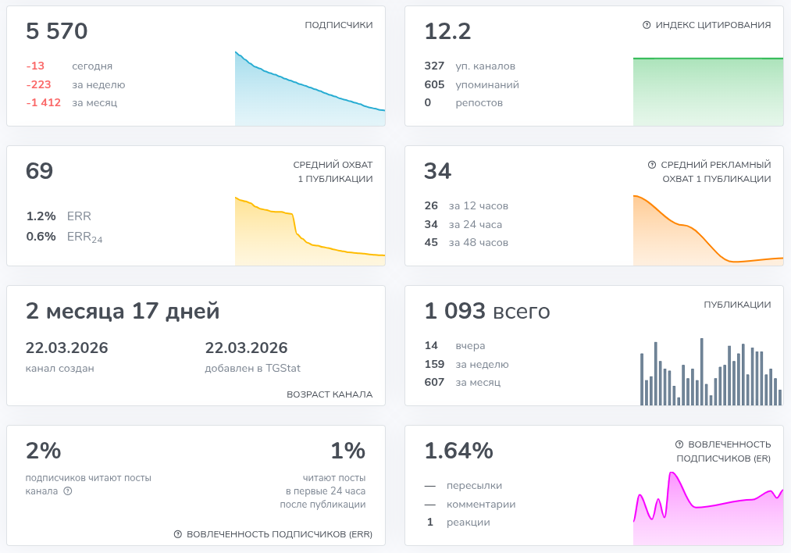
Task: Click the green citation index chart
Action: coord(708,91)
